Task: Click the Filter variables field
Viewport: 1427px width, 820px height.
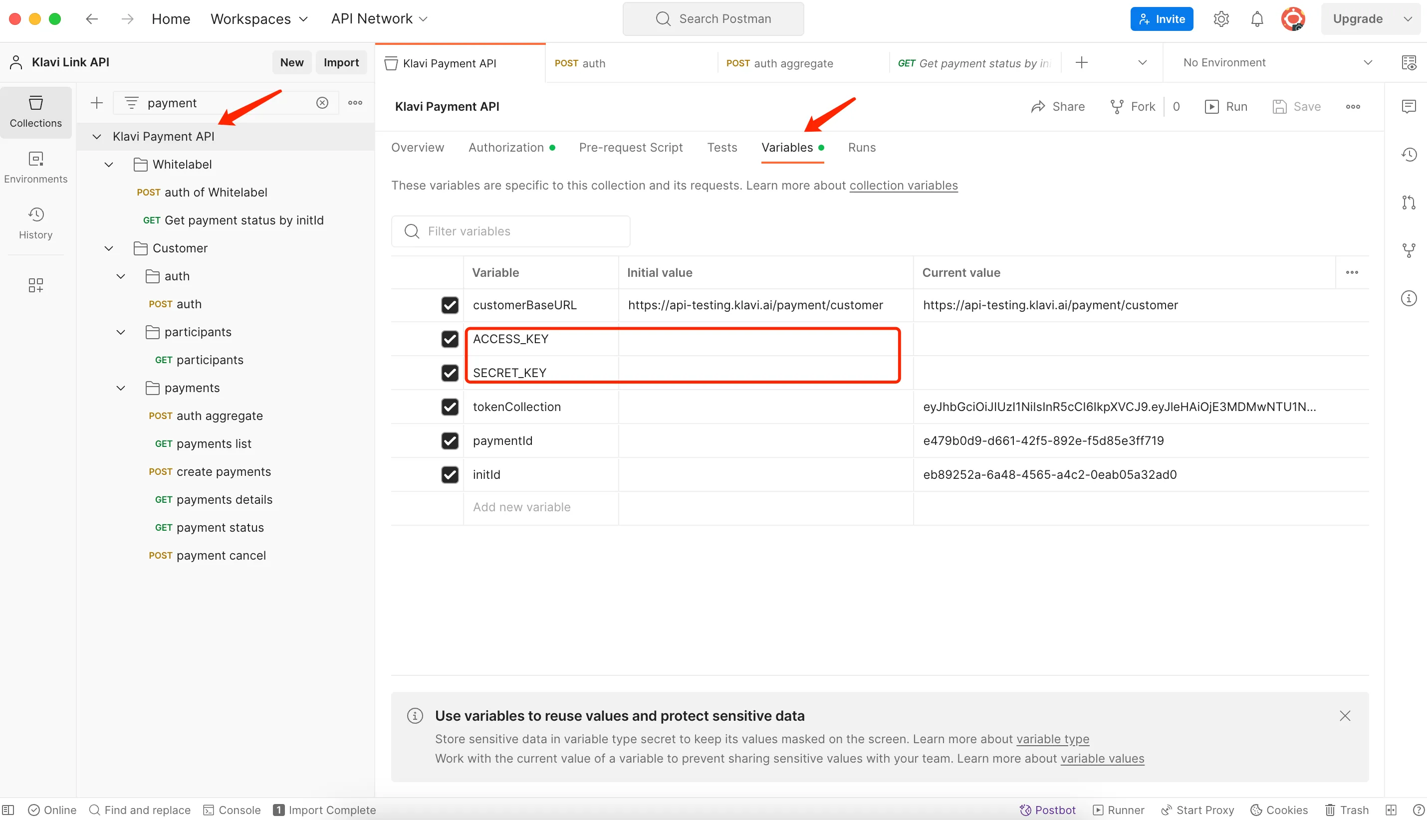Action: pos(510,231)
